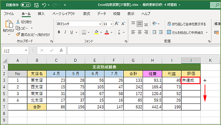Switch to the 挿入 tab
The height and width of the screenshot is (125, 221).
coord(41,14)
